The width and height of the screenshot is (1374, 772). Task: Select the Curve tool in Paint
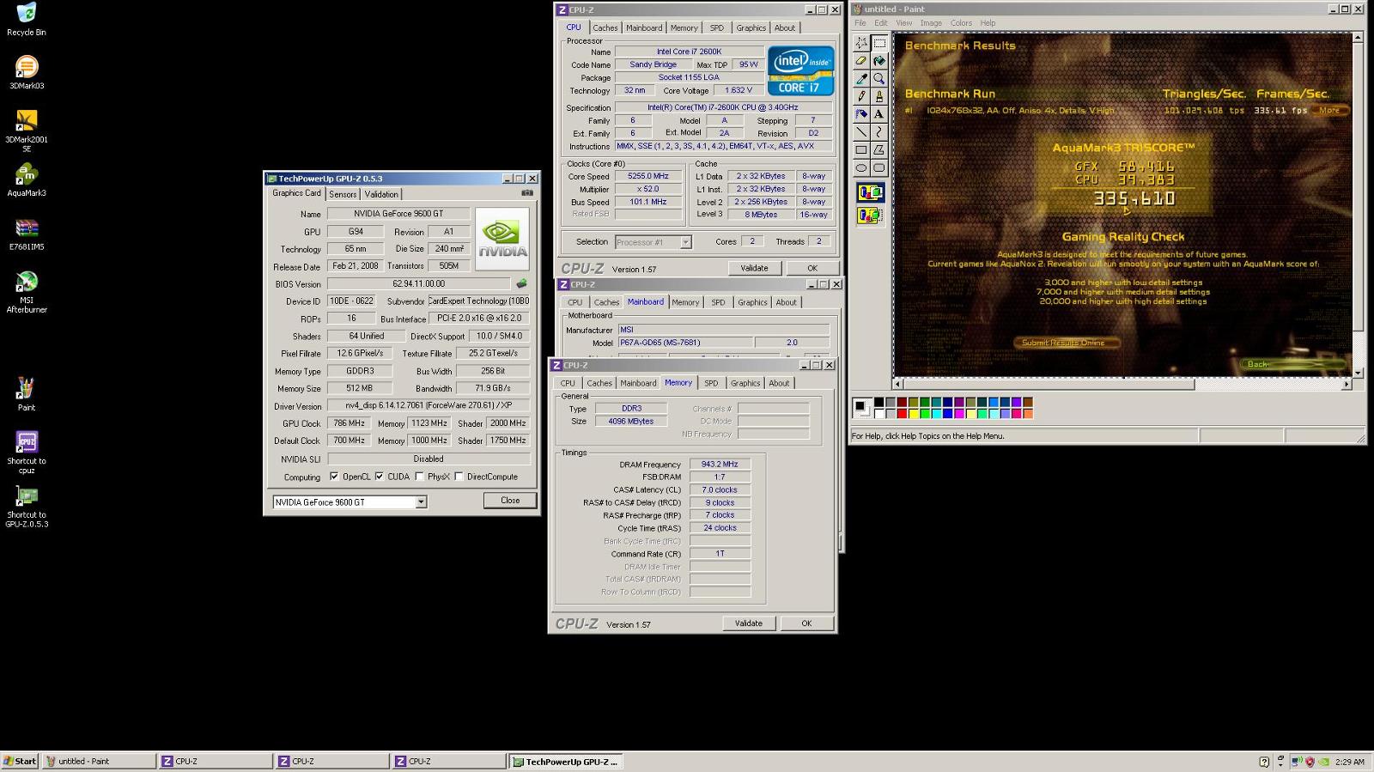879,132
